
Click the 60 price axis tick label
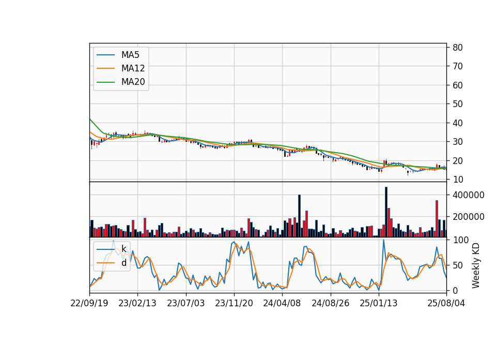click(457, 85)
